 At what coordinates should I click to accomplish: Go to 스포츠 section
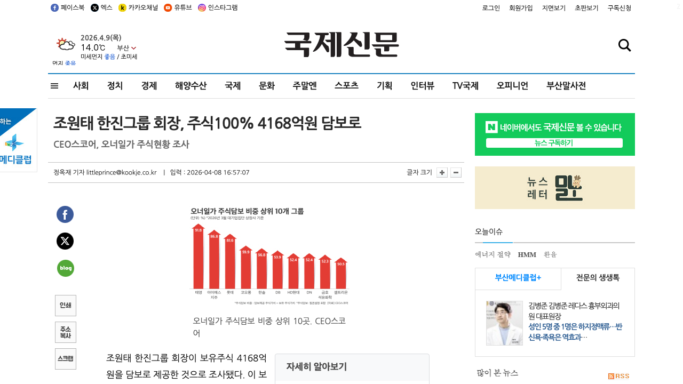(x=347, y=86)
